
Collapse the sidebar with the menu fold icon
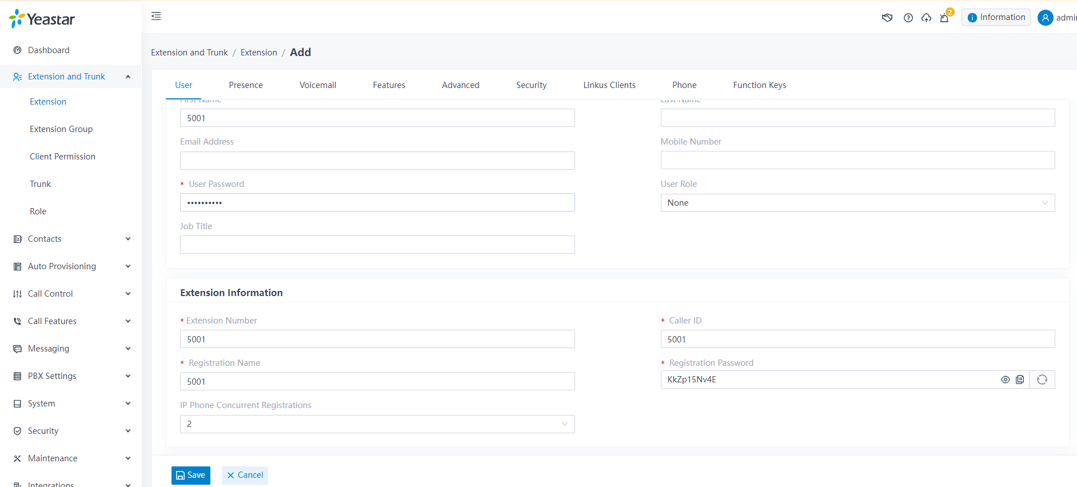coord(156,16)
